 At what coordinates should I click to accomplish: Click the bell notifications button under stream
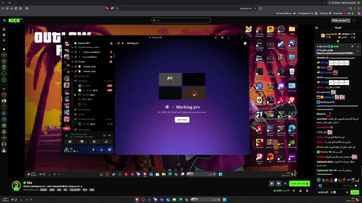271,184
